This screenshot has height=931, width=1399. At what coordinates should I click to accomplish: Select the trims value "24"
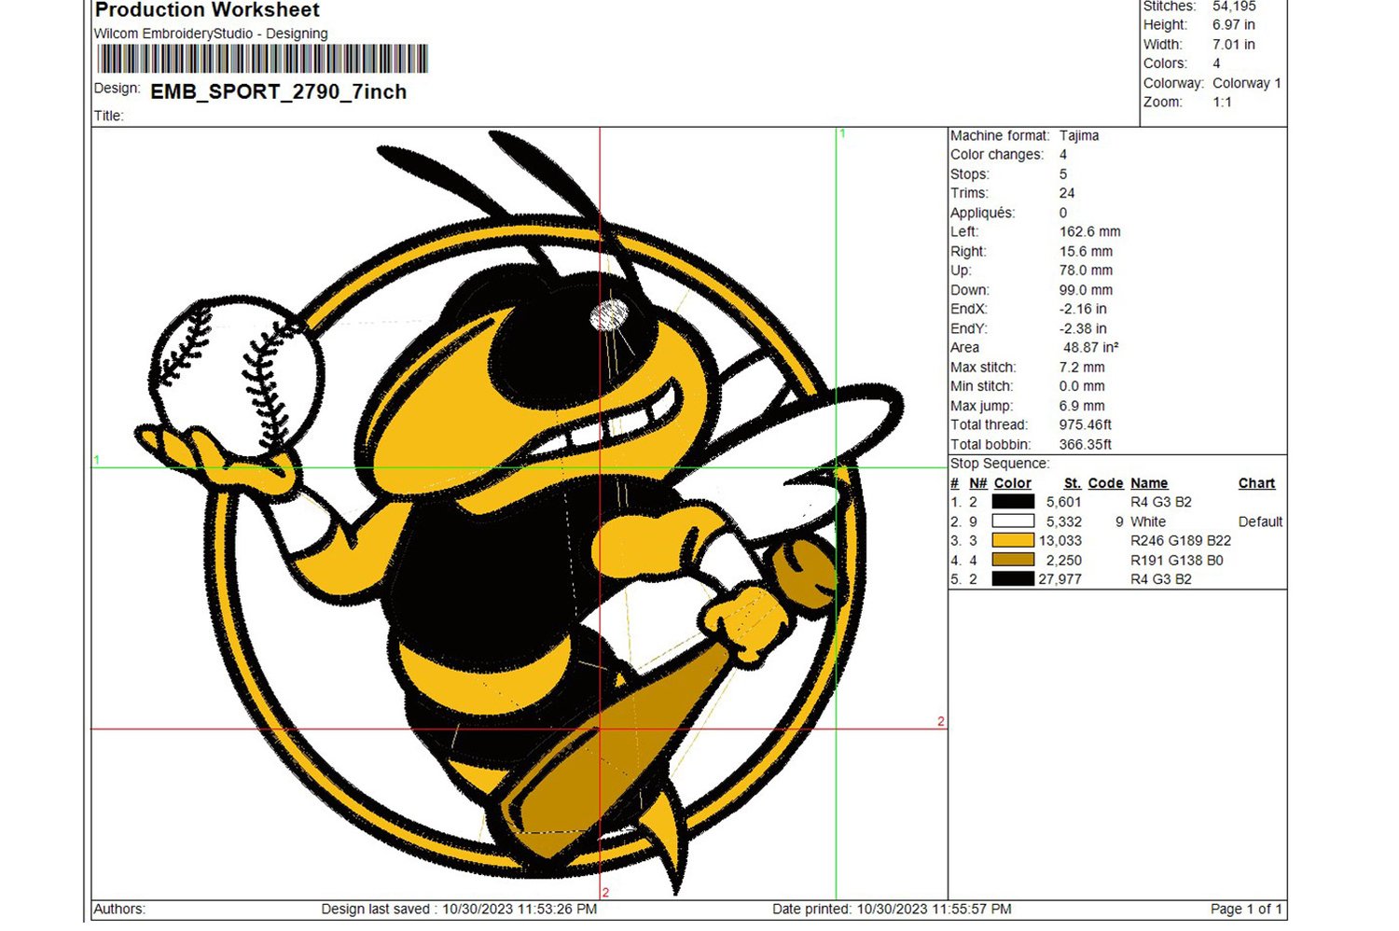tap(1067, 193)
